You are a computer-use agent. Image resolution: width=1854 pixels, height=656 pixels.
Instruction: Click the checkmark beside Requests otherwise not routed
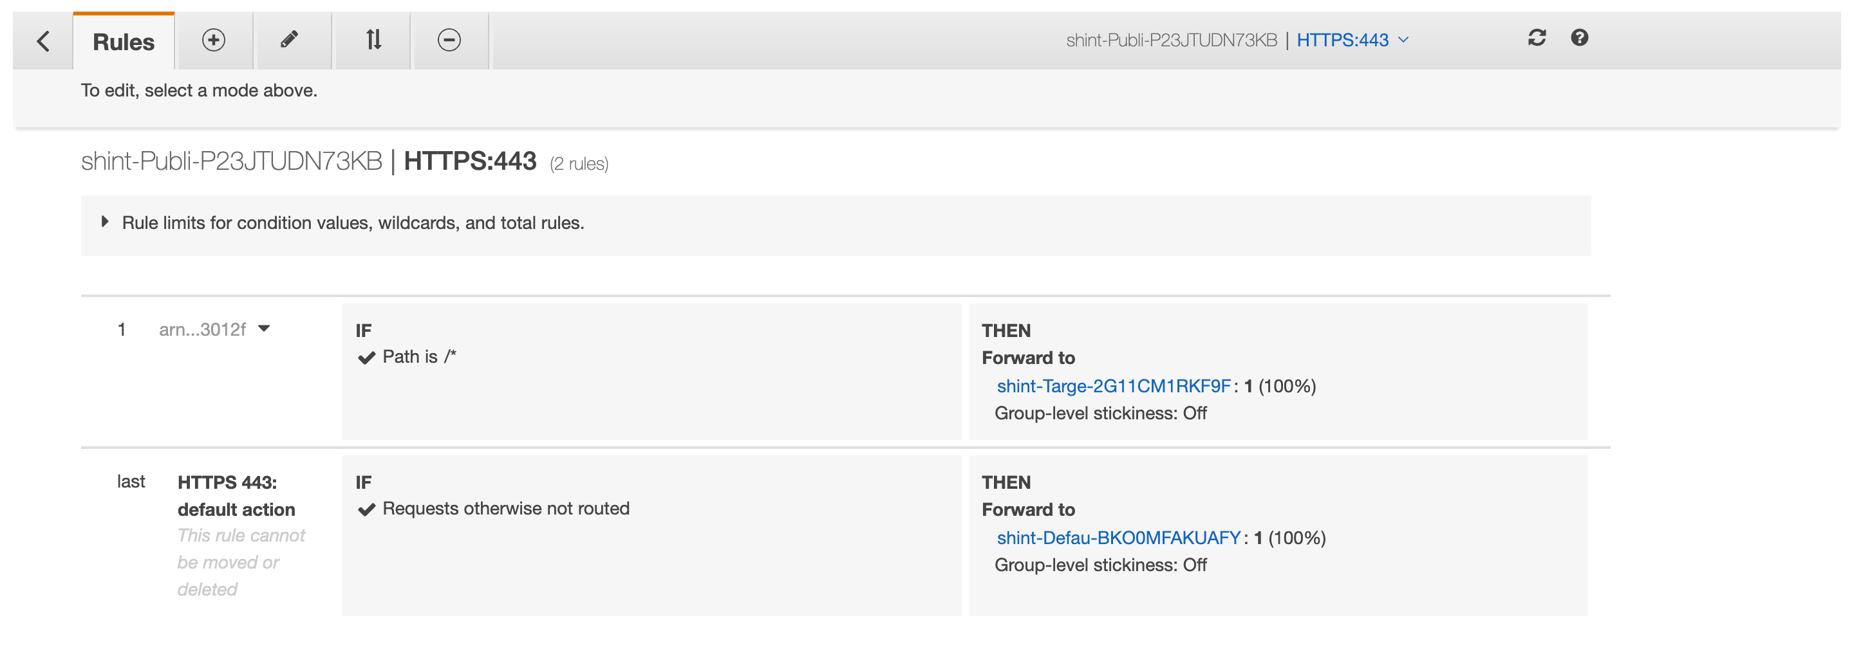367,509
